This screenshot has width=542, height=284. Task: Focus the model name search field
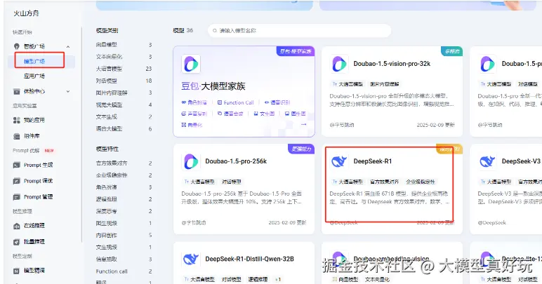299,31
